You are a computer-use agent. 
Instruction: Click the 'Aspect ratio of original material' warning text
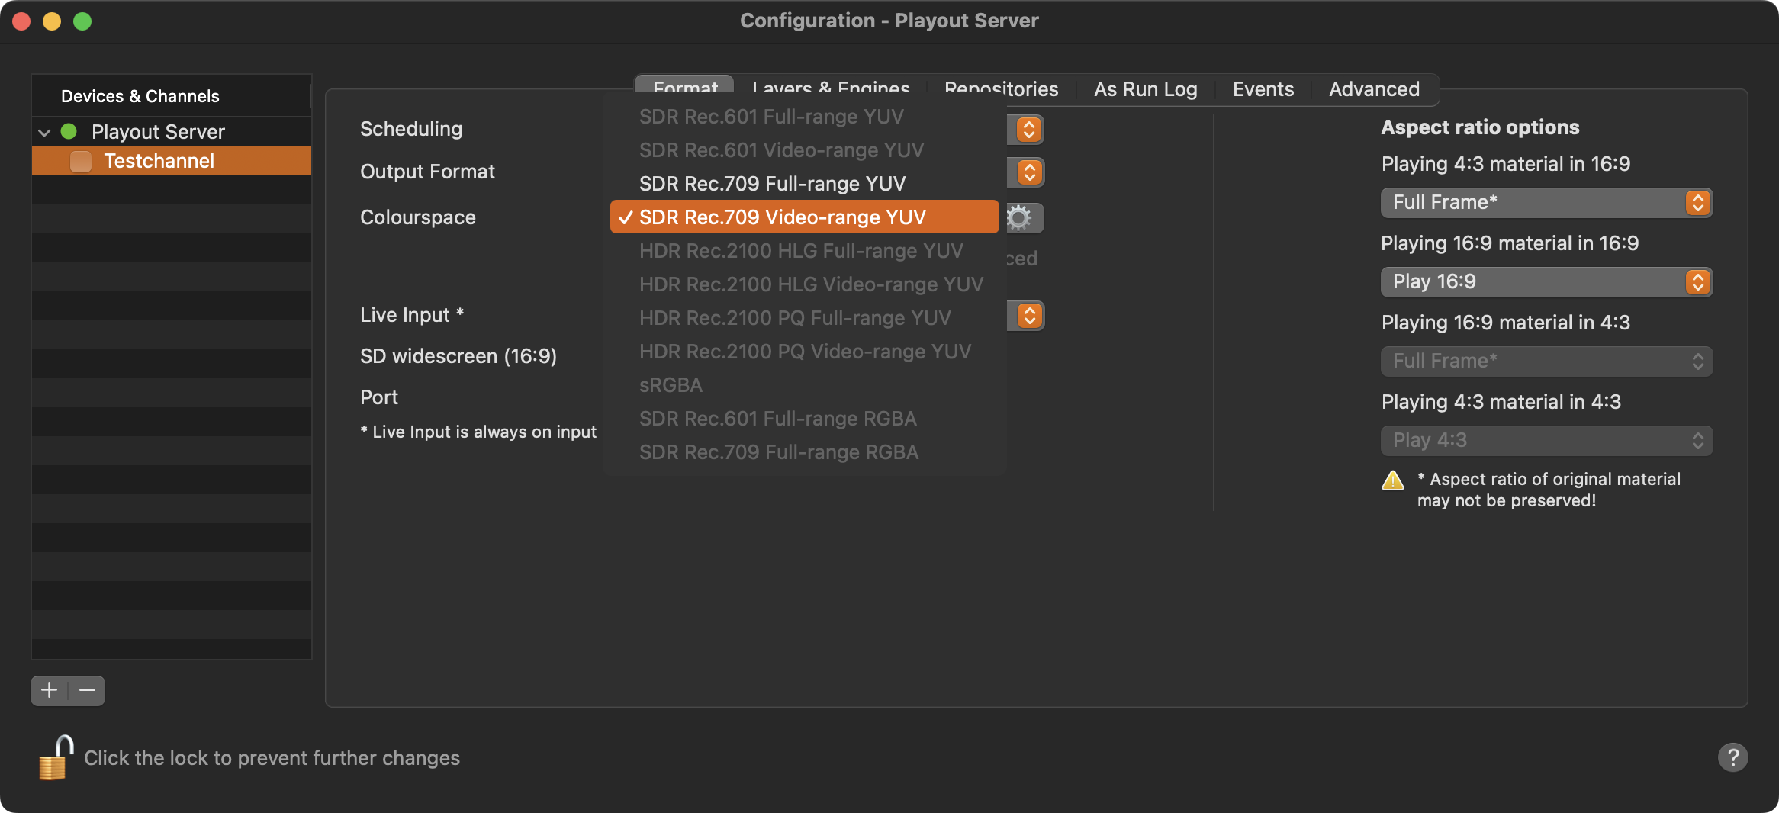pyautogui.click(x=1549, y=490)
